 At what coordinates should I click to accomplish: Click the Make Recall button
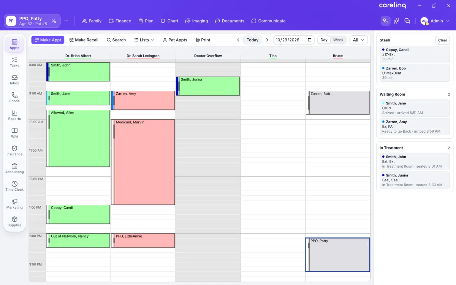[84, 40]
